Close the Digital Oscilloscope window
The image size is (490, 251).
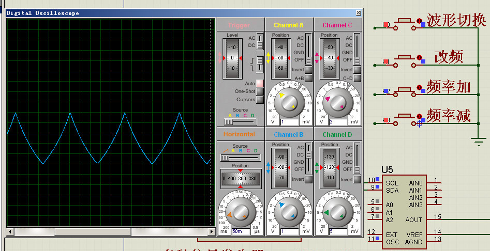click(358, 13)
